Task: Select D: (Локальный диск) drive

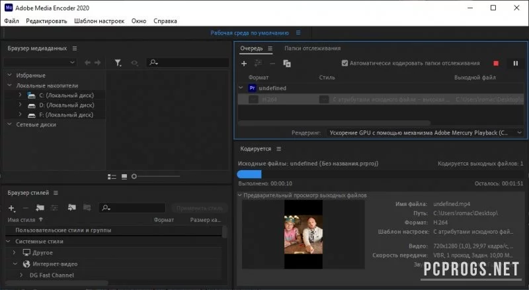Action: coord(67,105)
